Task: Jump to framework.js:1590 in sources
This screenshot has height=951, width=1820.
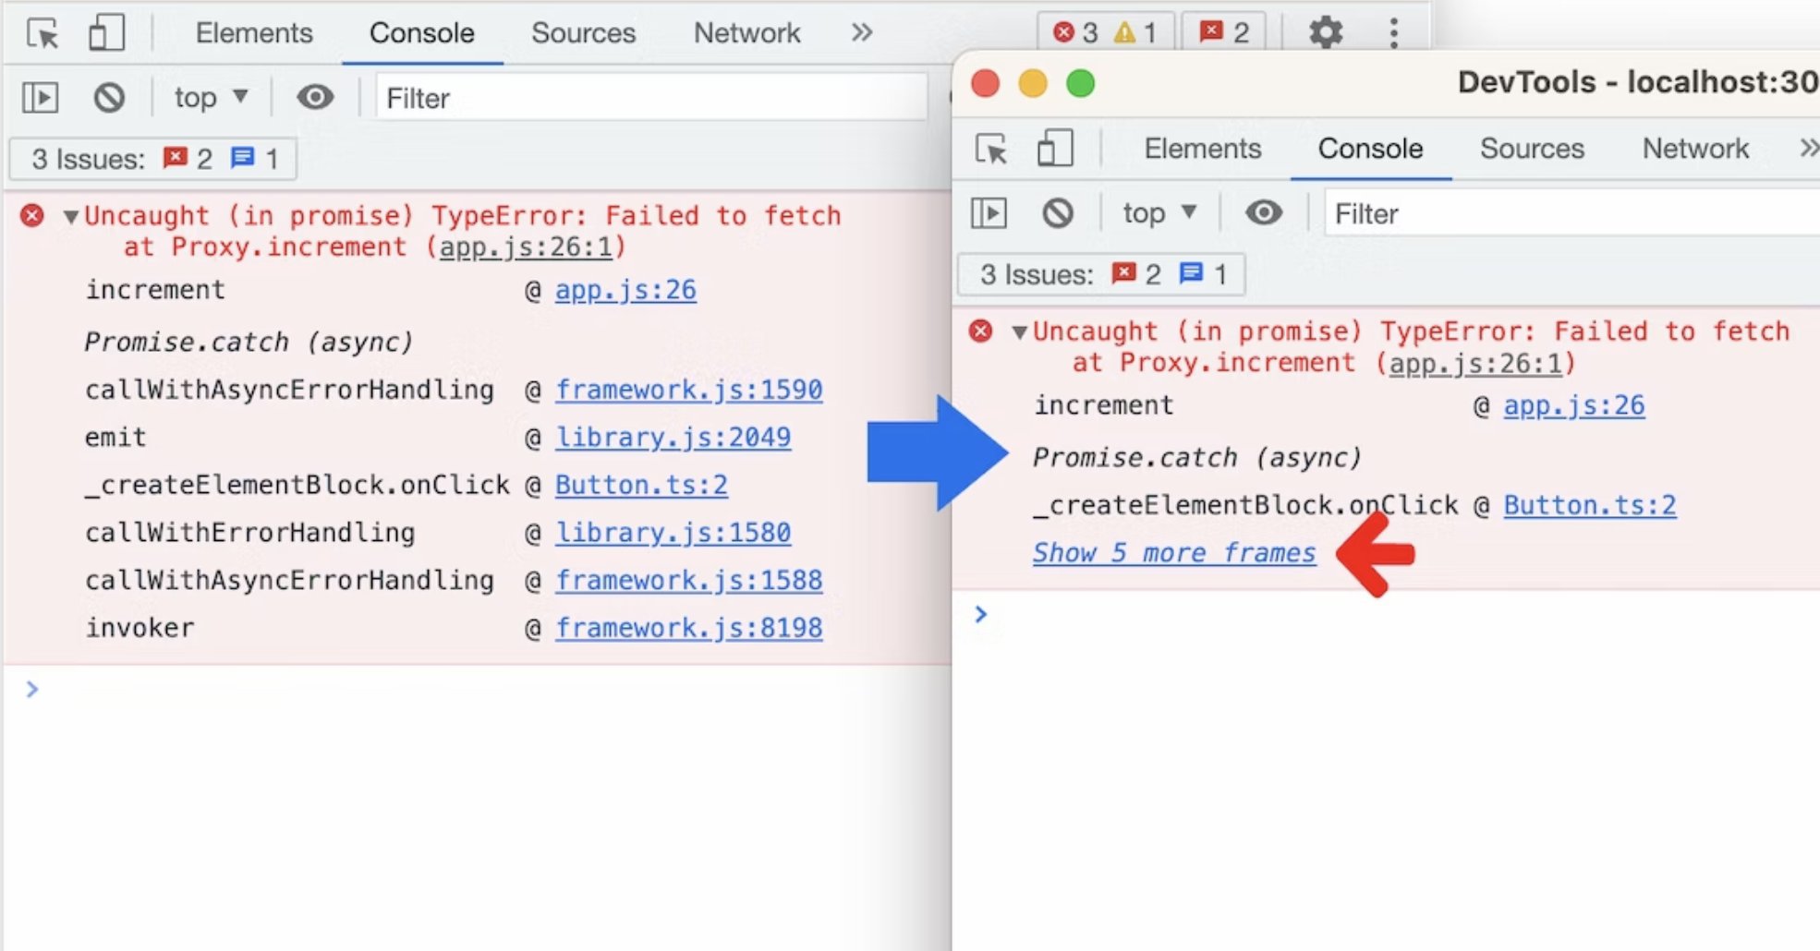Action: coord(689,389)
